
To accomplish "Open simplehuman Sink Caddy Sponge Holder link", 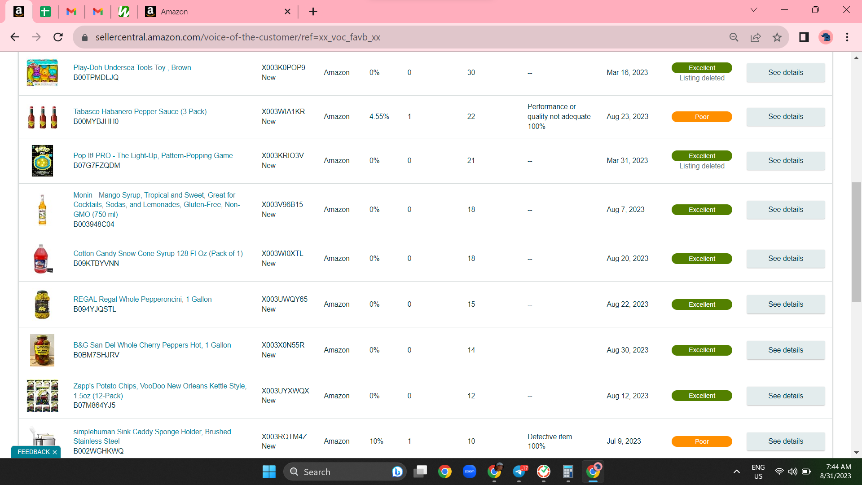I will pos(152,436).
